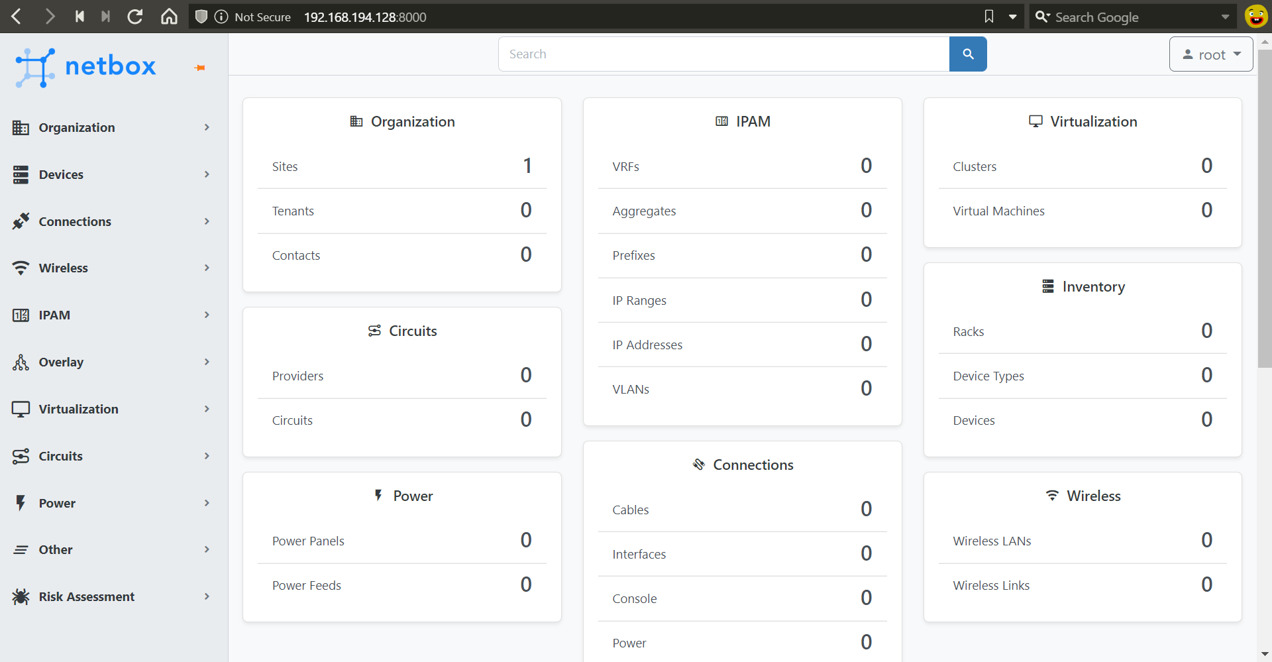
Task: Click the browser home icon
Action: pyautogui.click(x=170, y=17)
